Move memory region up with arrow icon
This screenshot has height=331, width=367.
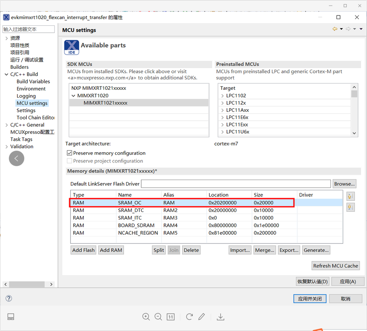pyautogui.click(x=350, y=196)
